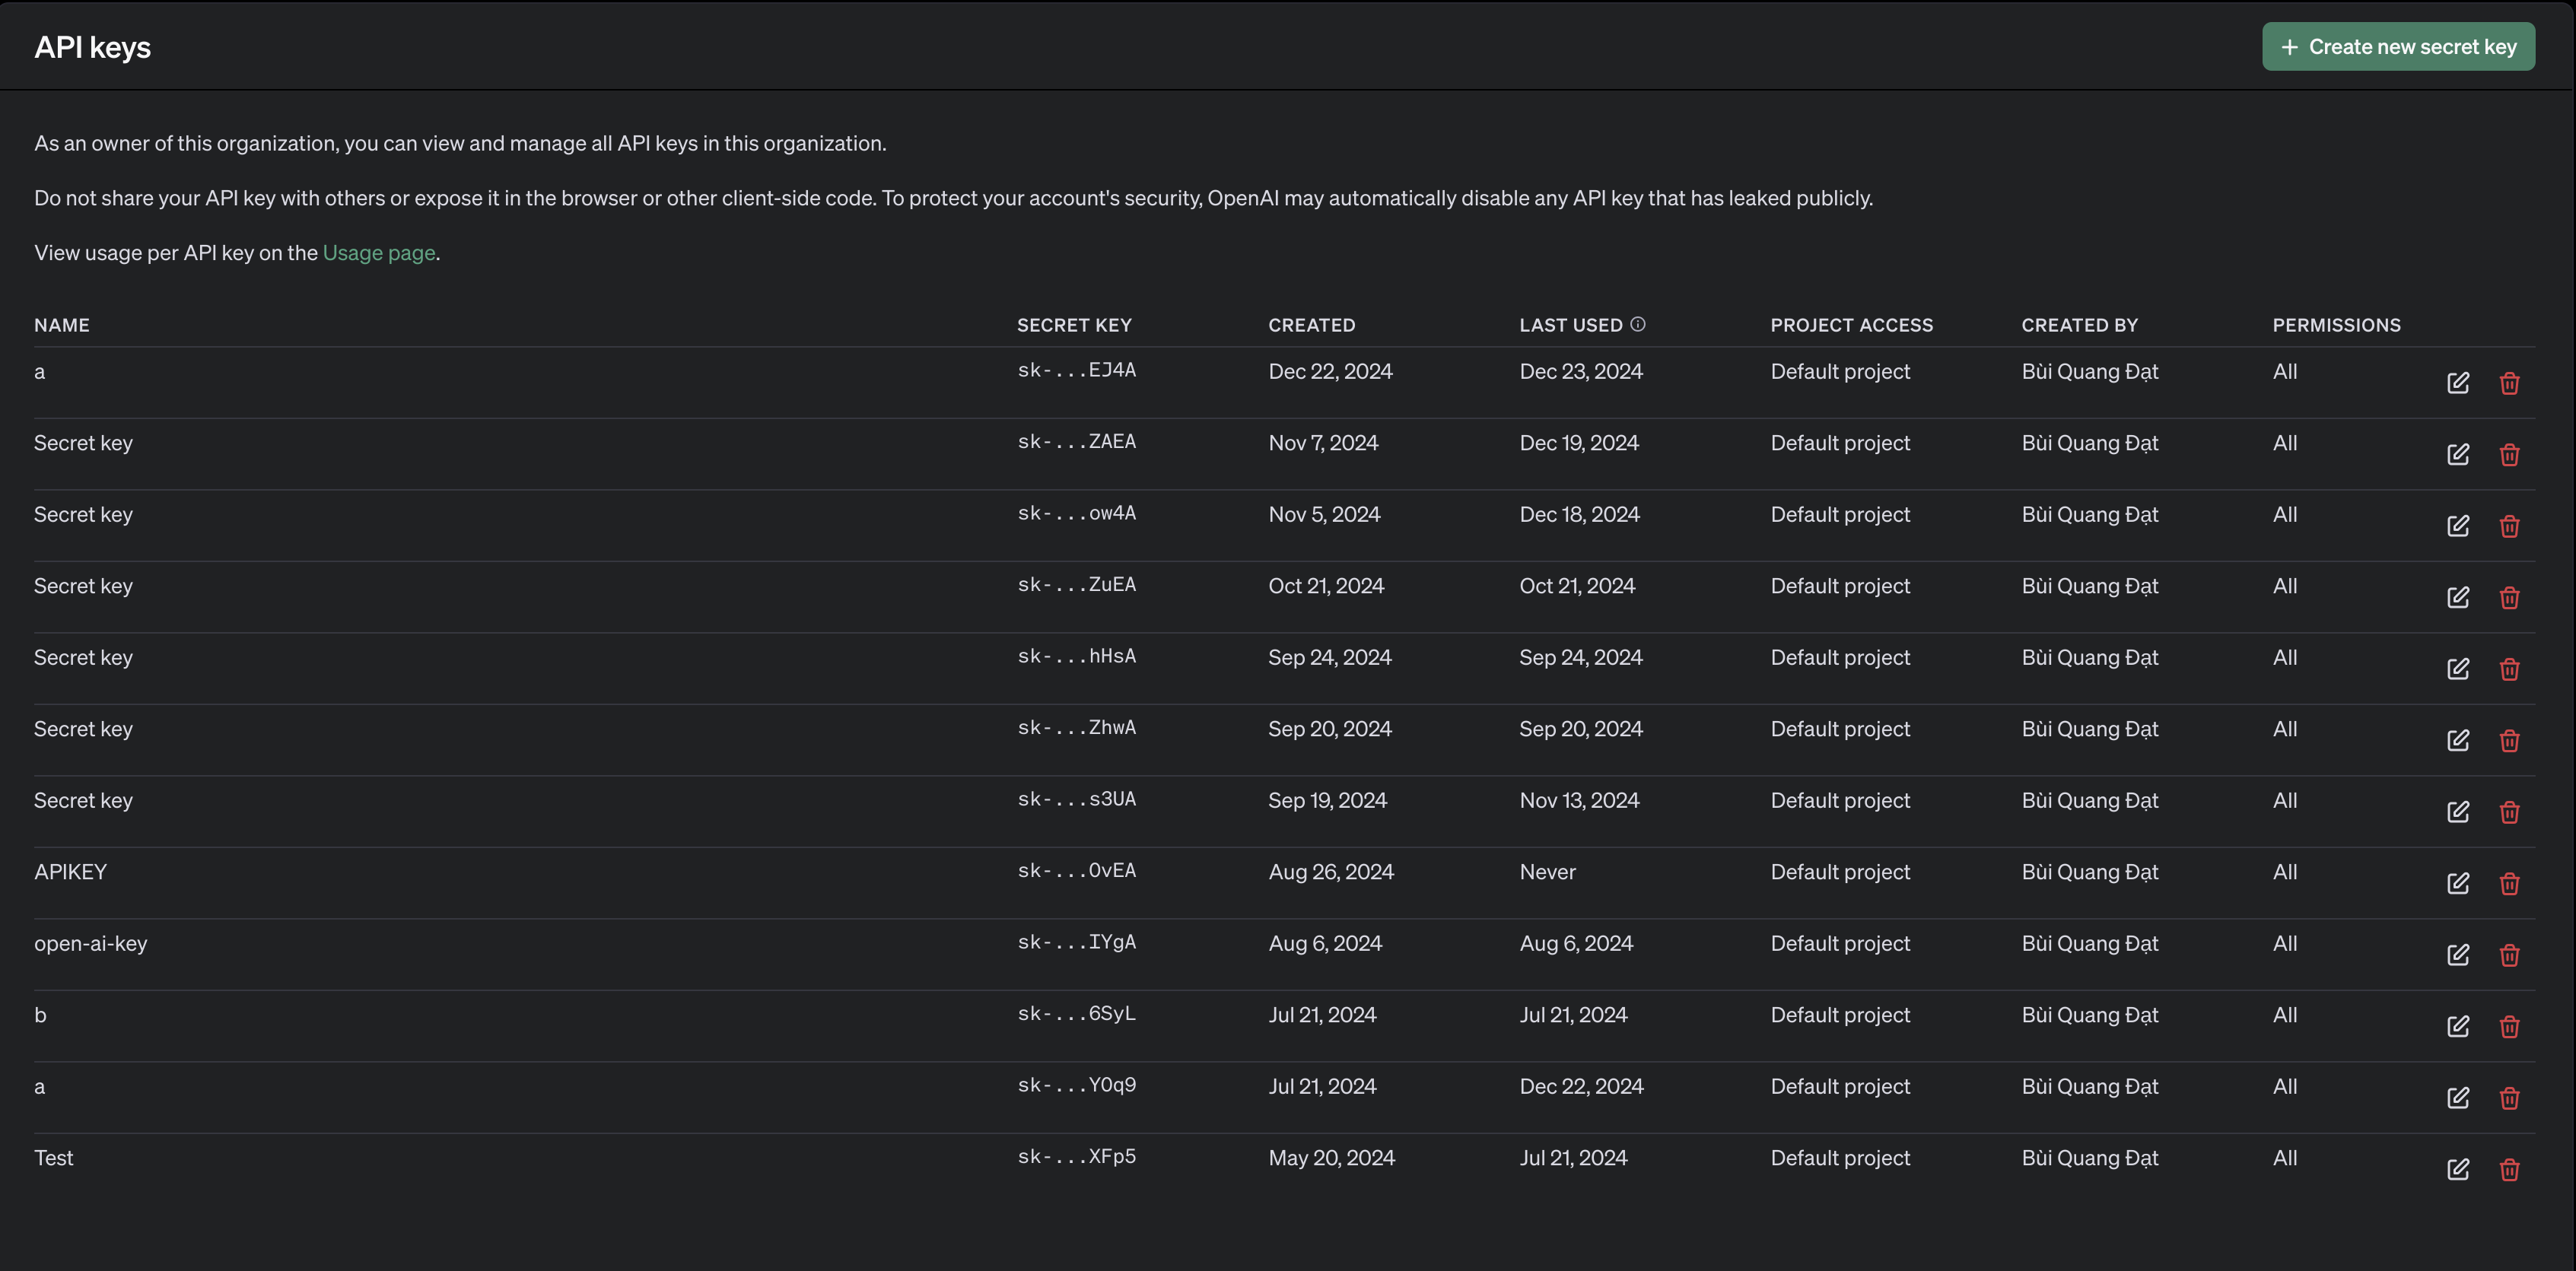Click the LAST USED column header

1571,325
